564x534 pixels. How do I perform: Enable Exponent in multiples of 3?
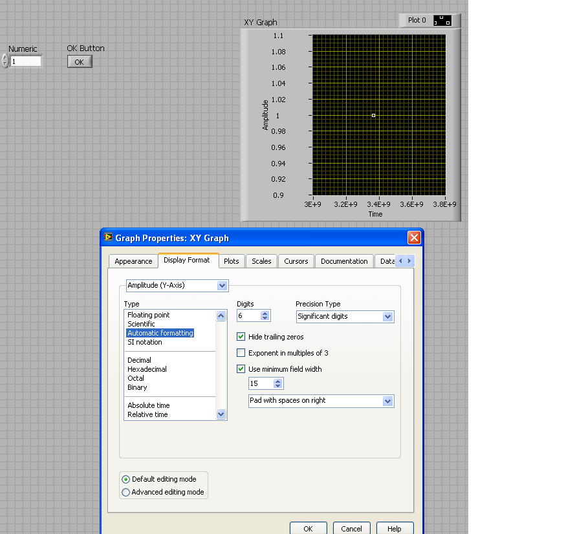tap(241, 353)
